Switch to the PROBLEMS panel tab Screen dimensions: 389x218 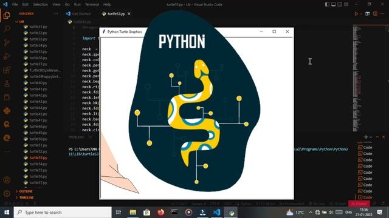[76, 137]
